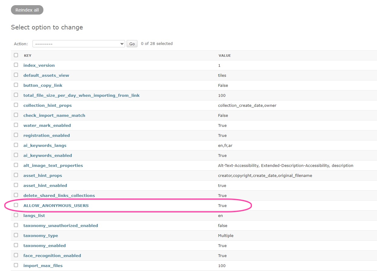This screenshot has width=377, height=271.
Task: Open the taxonomy_type option
Action: 41,235
